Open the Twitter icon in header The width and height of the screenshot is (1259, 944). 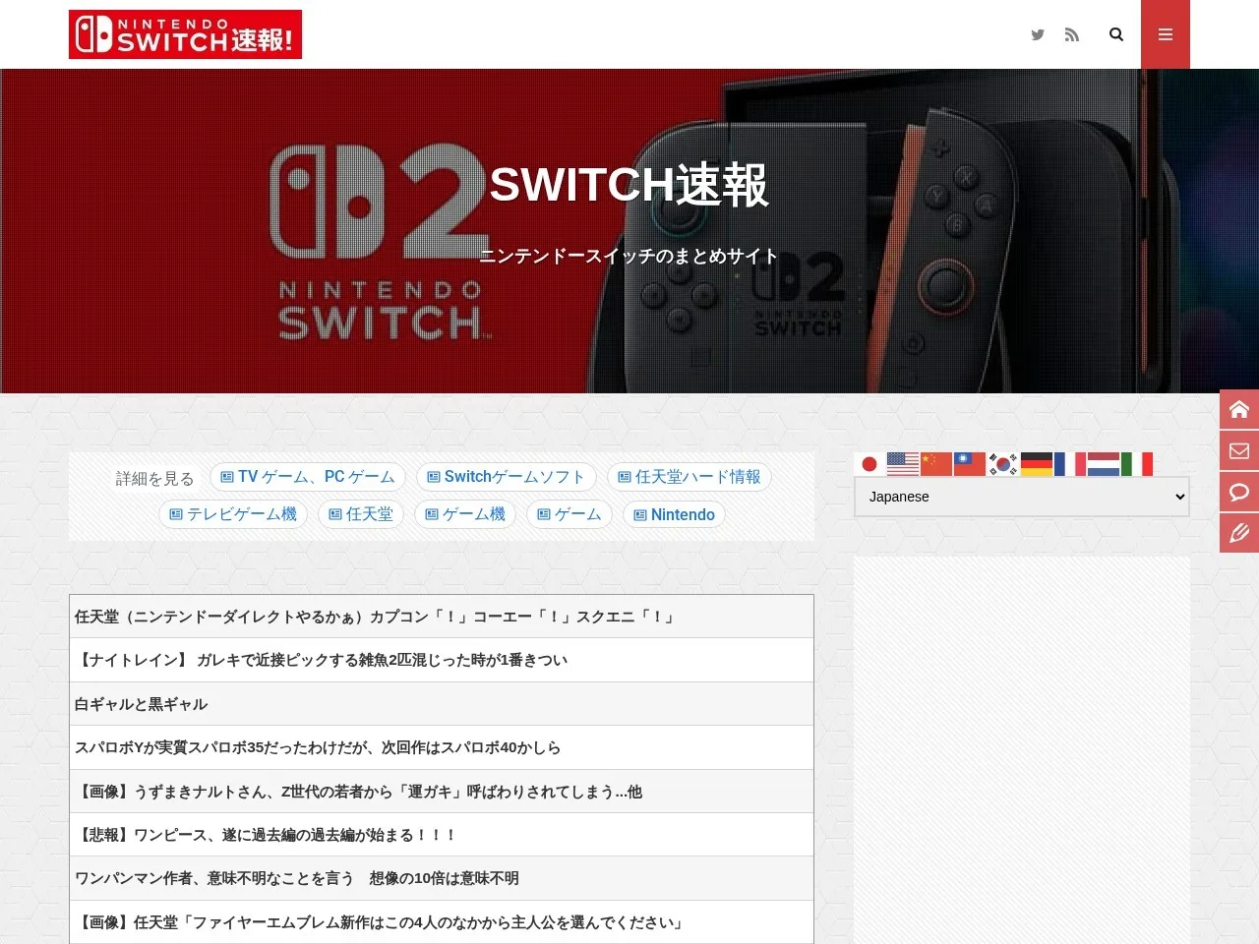pyautogui.click(x=1038, y=34)
